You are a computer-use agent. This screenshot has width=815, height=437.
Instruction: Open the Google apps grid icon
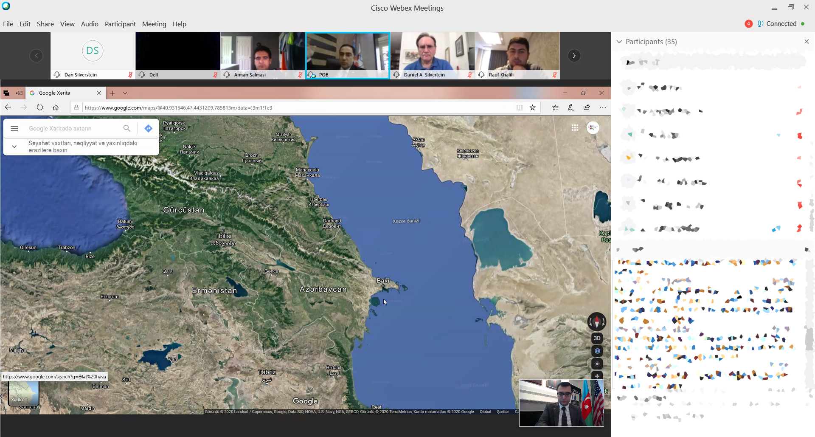point(575,128)
